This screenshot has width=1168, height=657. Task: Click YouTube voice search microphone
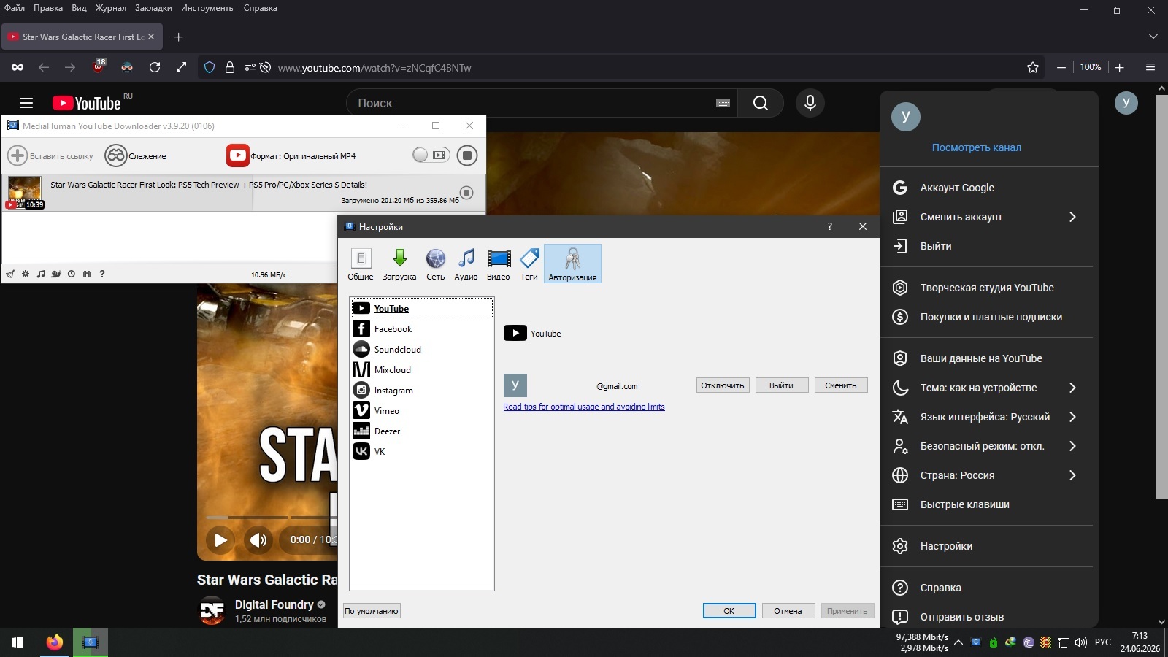coord(810,103)
